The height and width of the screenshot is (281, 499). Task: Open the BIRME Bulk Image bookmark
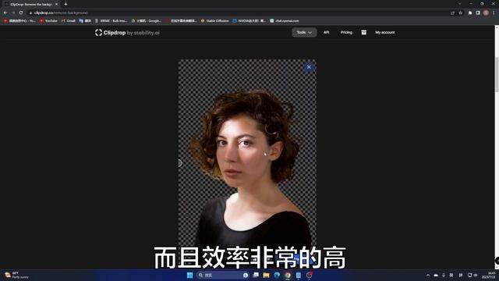111,21
